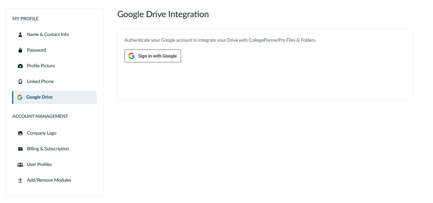The width and height of the screenshot is (433, 203).
Task: Click the camera icon for Profile Picture
Action: (20, 66)
